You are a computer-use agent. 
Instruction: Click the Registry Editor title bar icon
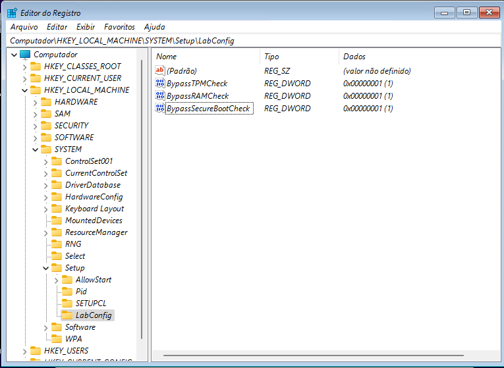click(x=12, y=12)
